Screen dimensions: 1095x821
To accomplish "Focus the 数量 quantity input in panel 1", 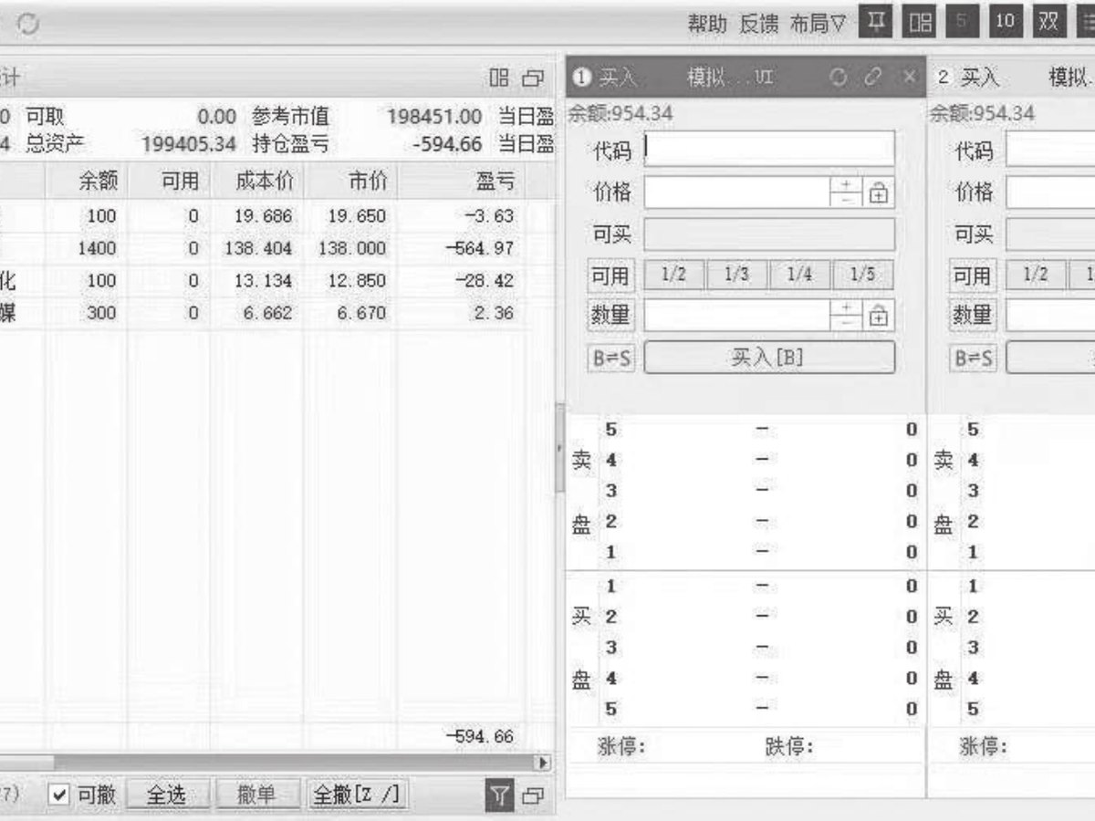I will (736, 316).
